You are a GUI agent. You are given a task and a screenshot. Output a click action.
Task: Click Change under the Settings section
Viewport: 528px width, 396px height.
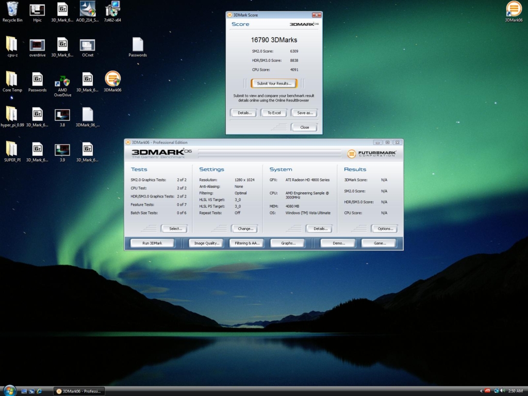pyautogui.click(x=245, y=228)
